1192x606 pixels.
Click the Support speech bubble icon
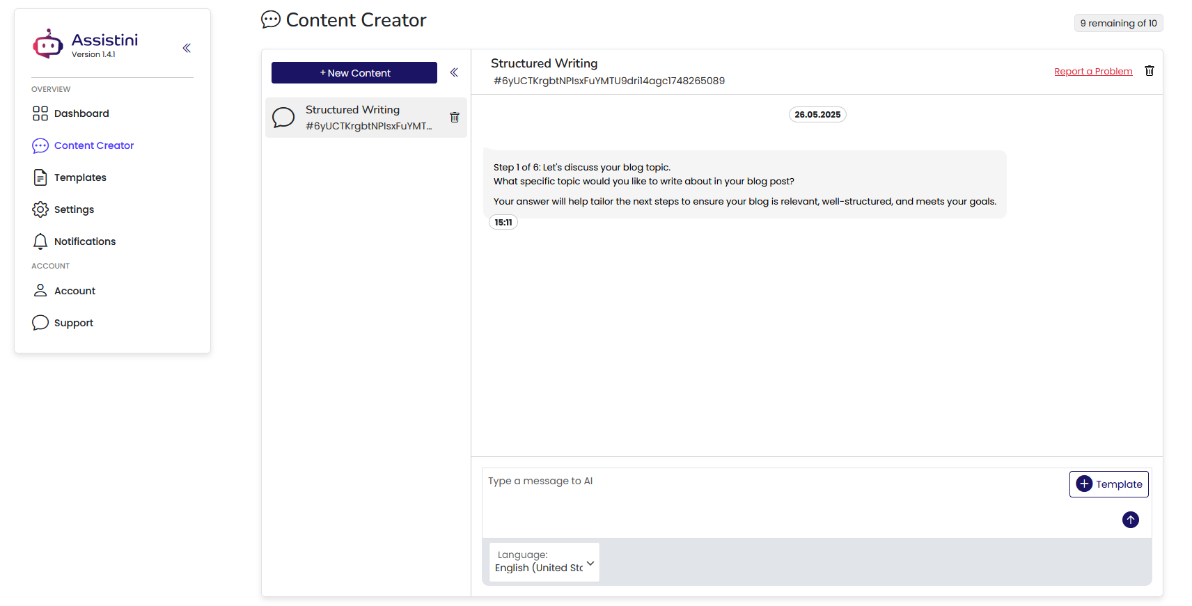click(40, 323)
